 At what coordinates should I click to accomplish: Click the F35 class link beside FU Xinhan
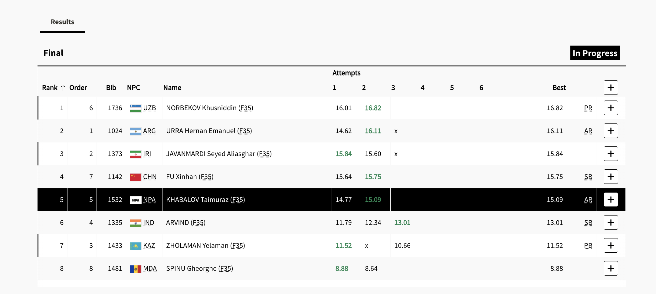click(206, 177)
